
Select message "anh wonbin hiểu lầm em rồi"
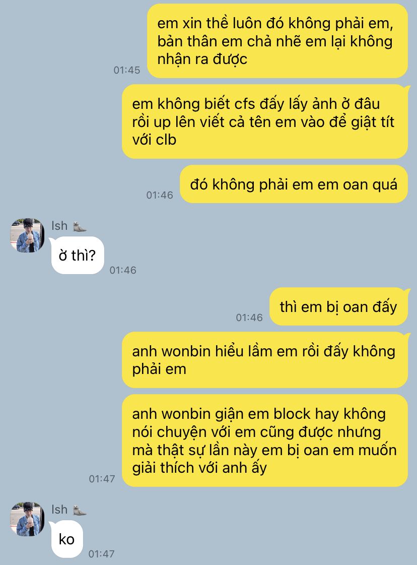[x=265, y=360]
